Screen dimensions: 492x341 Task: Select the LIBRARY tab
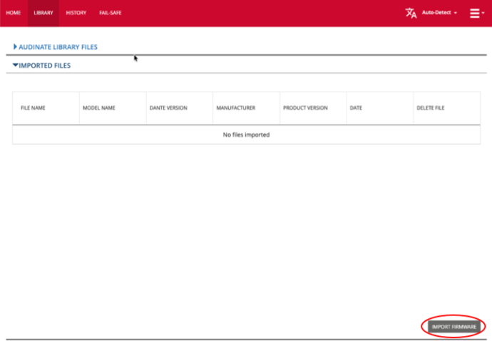43,13
